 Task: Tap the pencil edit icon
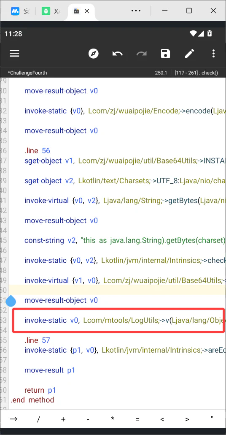click(189, 53)
